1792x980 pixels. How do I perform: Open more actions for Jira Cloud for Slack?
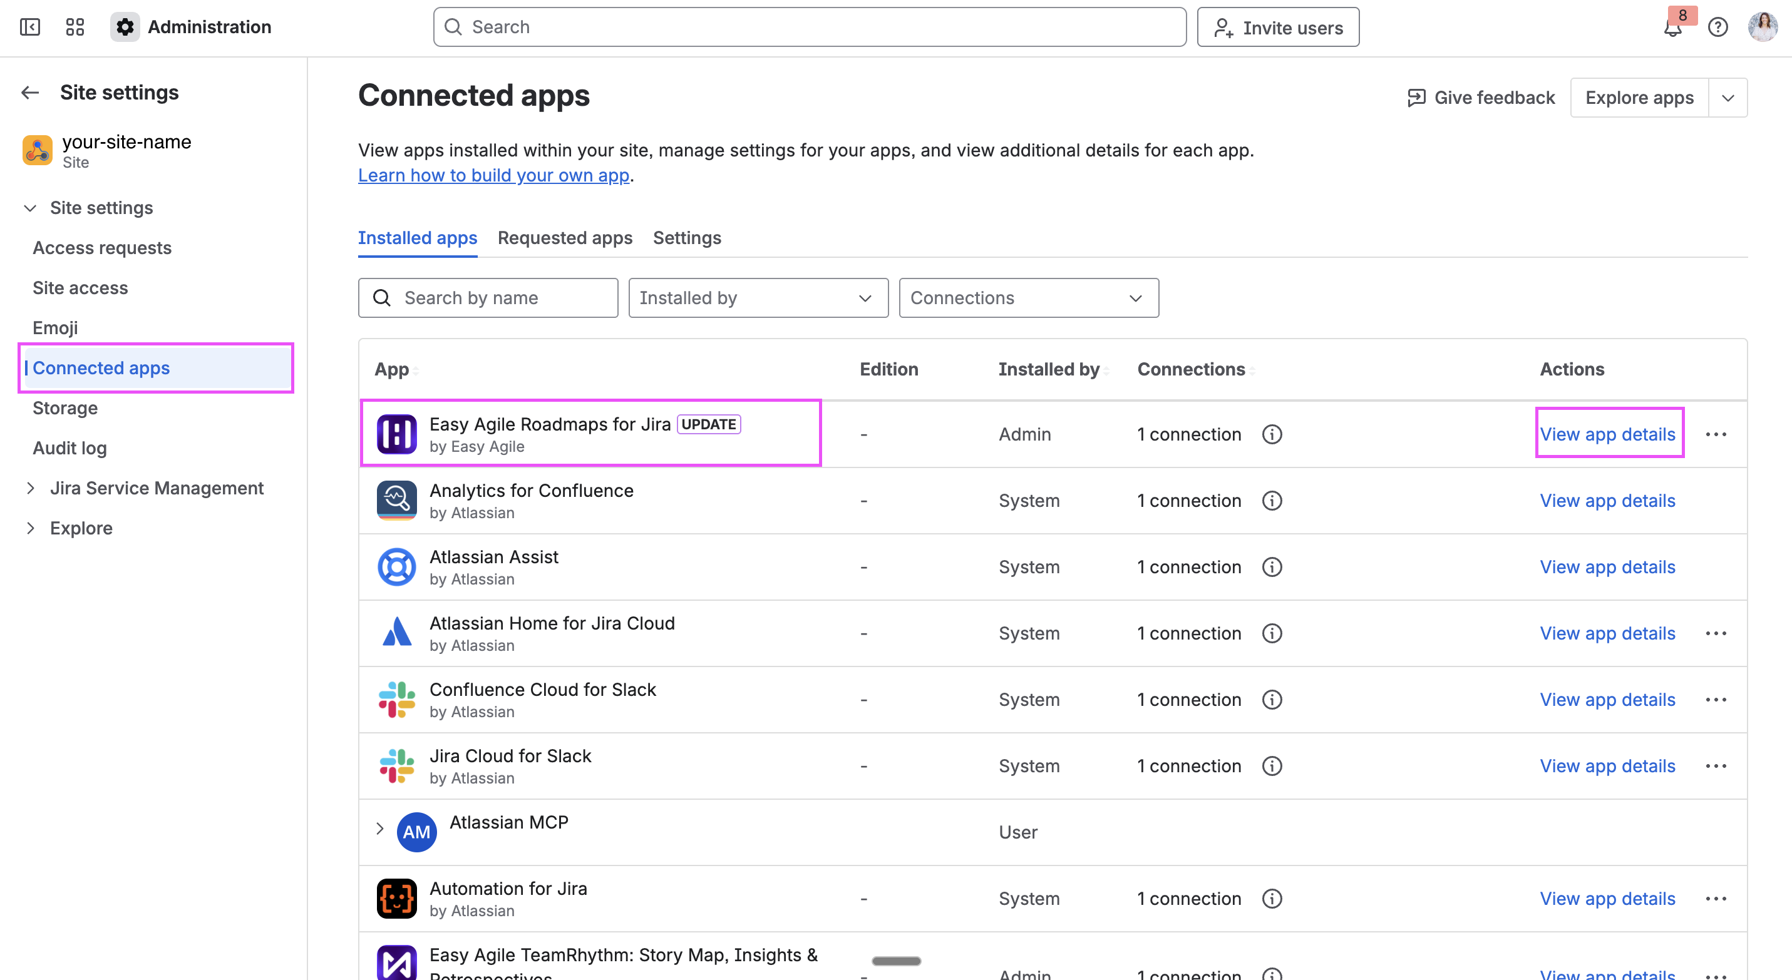click(x=1716, y=766)
